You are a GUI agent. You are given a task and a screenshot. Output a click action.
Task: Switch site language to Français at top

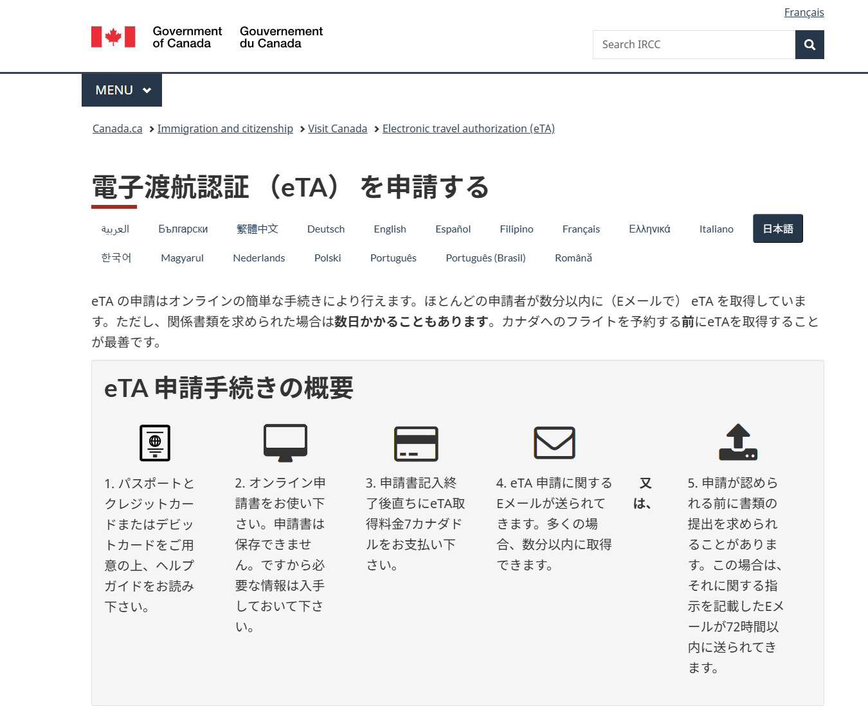804,12
